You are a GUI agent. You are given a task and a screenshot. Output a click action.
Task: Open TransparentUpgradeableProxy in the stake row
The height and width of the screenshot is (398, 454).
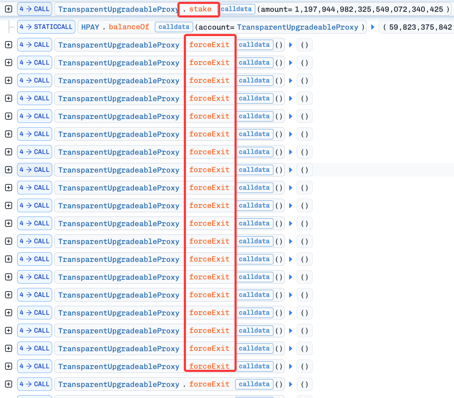click(118, 9)
